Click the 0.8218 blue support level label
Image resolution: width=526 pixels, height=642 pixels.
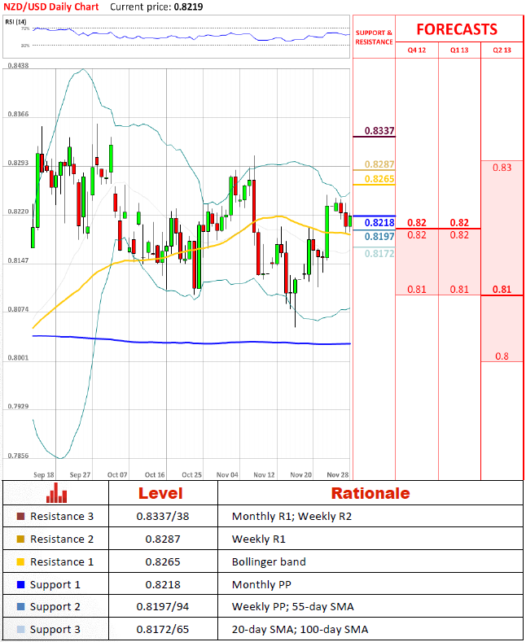click(379, 222)
